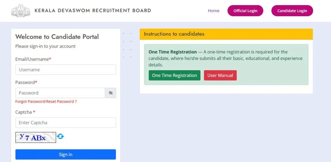Click the Home menu link
This screenshot has width=331, height=162.
(213, 11)
